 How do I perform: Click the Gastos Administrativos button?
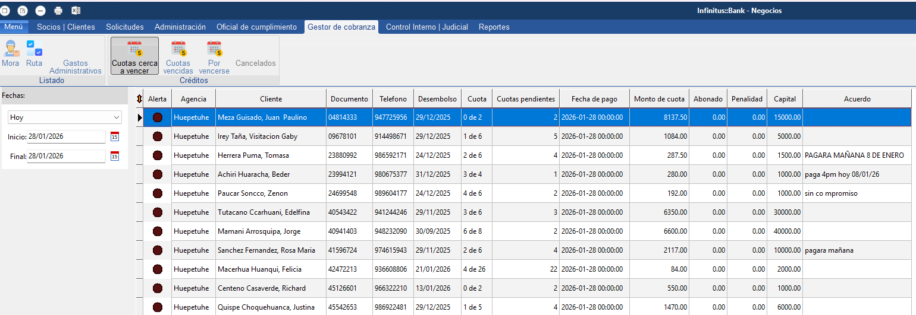point(75,66)
